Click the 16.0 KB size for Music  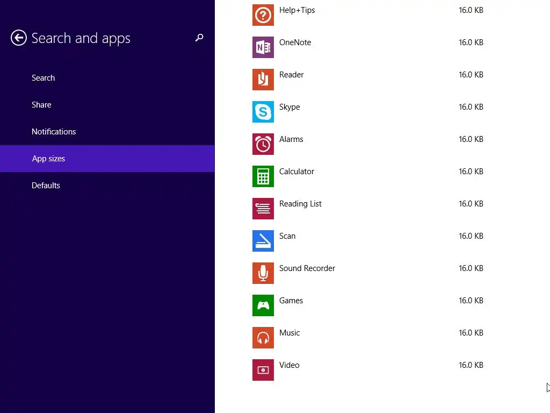[x=471, y=333]
